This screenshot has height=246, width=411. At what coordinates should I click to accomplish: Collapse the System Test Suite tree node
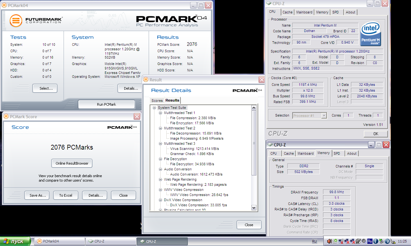(154, 108)
